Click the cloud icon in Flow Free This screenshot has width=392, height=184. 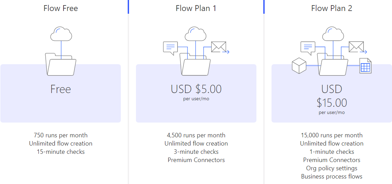tap(61, 34)
